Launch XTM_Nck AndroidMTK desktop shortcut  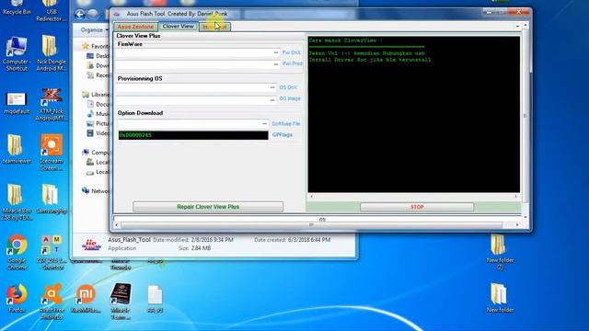(52, 104)
